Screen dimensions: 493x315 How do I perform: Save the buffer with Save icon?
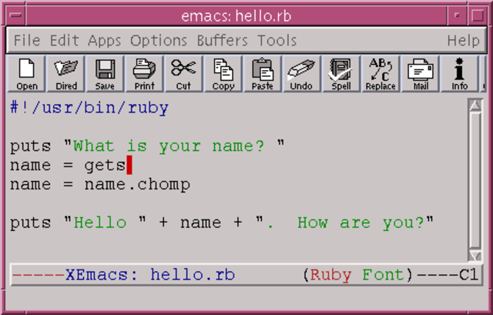tap(105, 74)
